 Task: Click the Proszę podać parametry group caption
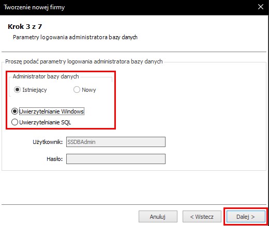(84, 61)
